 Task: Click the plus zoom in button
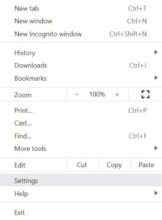tap(117, 94)
